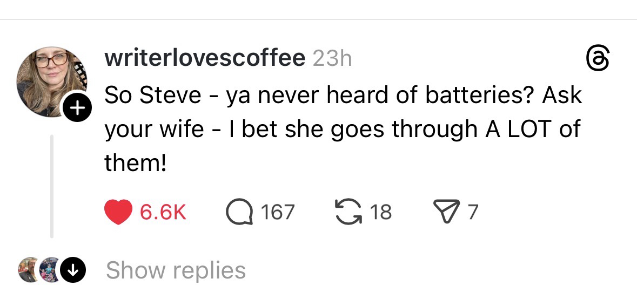Follow writerlovescoffee with the plus badge
Viewport: 637px width, 299px height.
(x=77, y=108)
